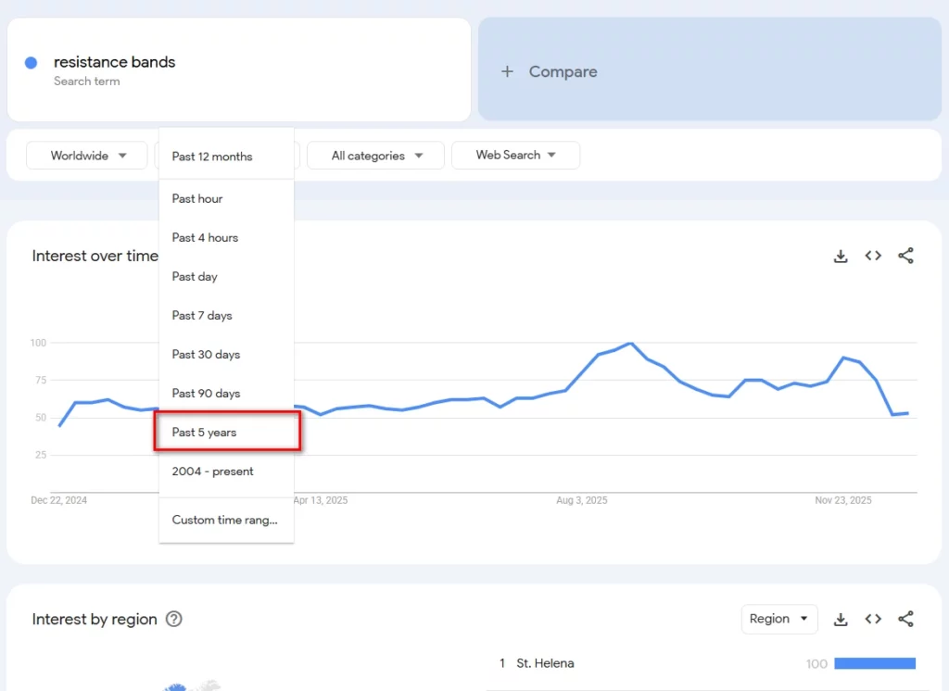Open the Web Search type dropdown
The width and height of the screenshot is (949, 691).
515,156
